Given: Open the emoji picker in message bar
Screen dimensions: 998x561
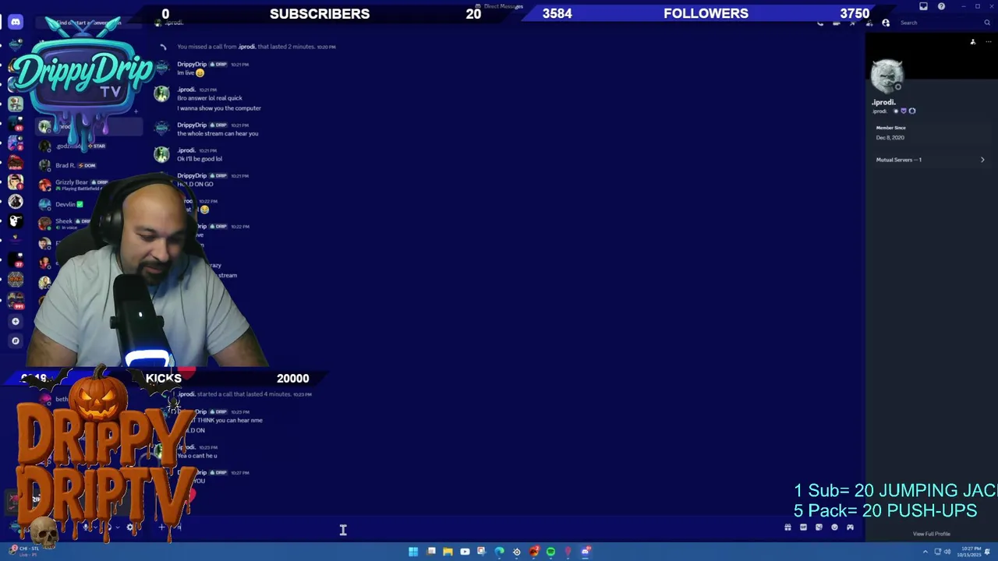Looking at the screenshot, I should click(x=834, y=527).
